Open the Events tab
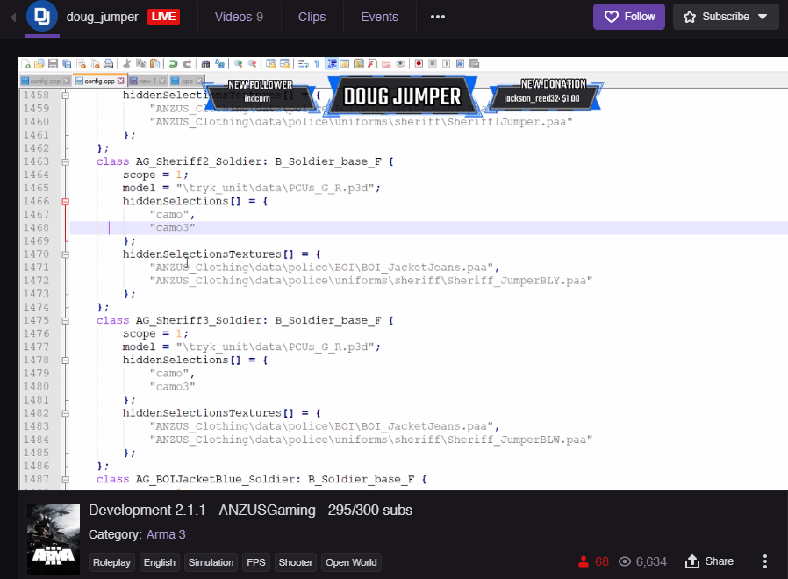The image size is (788, 579). tap(379, 17)
